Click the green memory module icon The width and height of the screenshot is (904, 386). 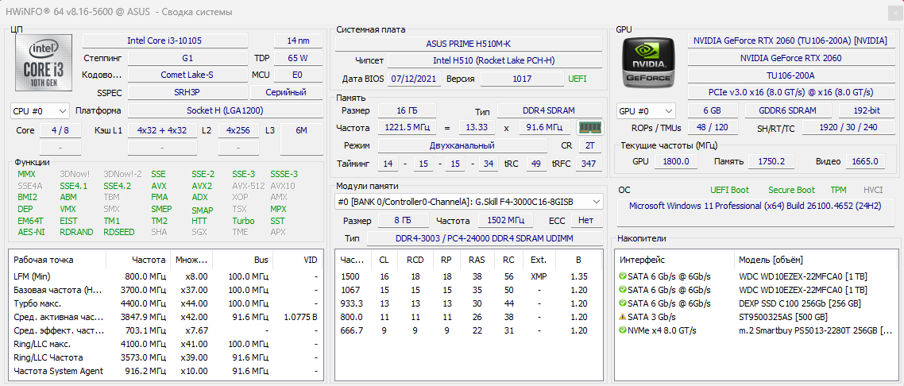click(x=589, y=127)
